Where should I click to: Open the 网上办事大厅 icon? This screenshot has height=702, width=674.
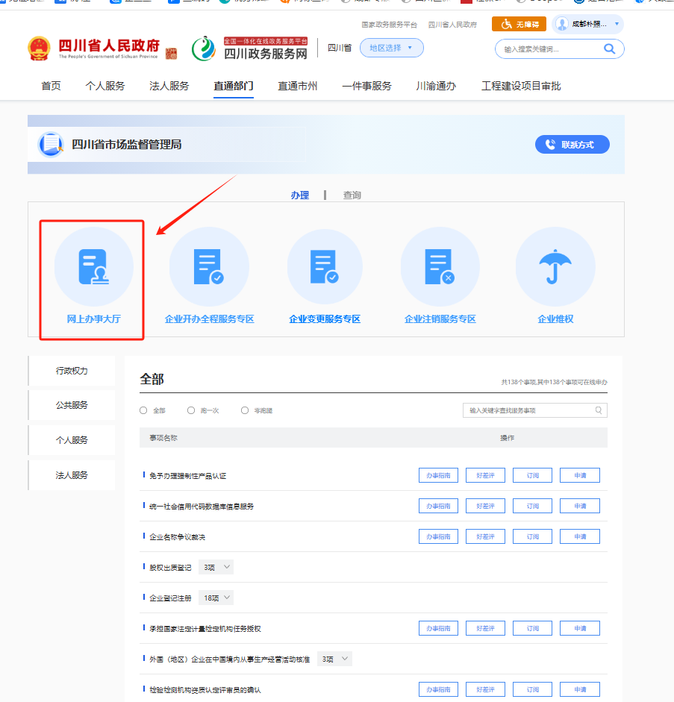coord(93,267)
